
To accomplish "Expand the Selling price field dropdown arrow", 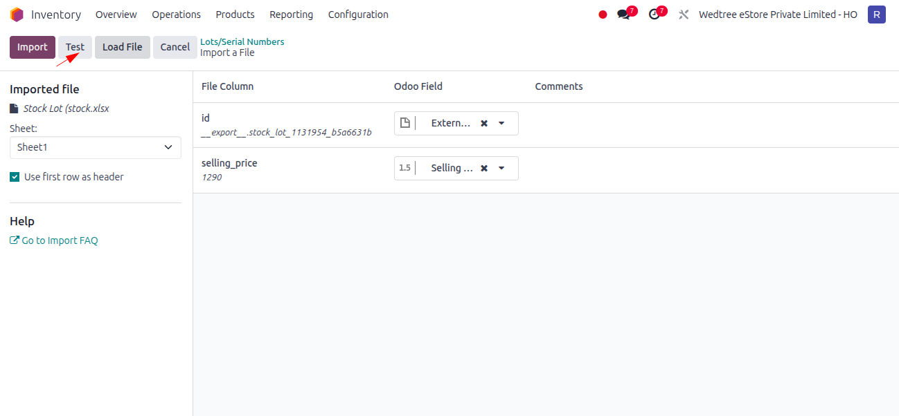I will click(x=501, y=168).
